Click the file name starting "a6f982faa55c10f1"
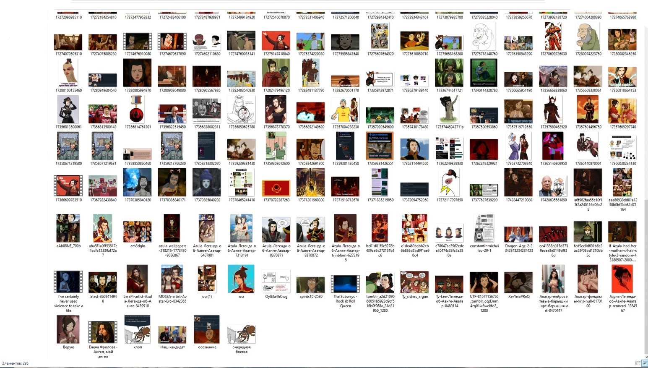Image resolution: width=648 pixels, height=368 pixels. pyautogui.click(x=588, y=205)
